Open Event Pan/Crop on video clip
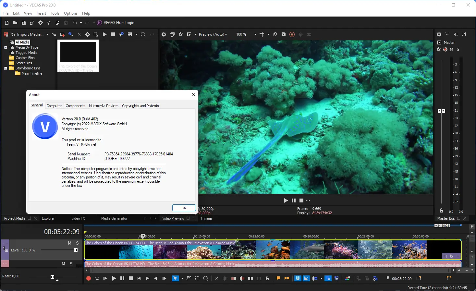This screenshot has height=291, width=476. coord(445,256)
